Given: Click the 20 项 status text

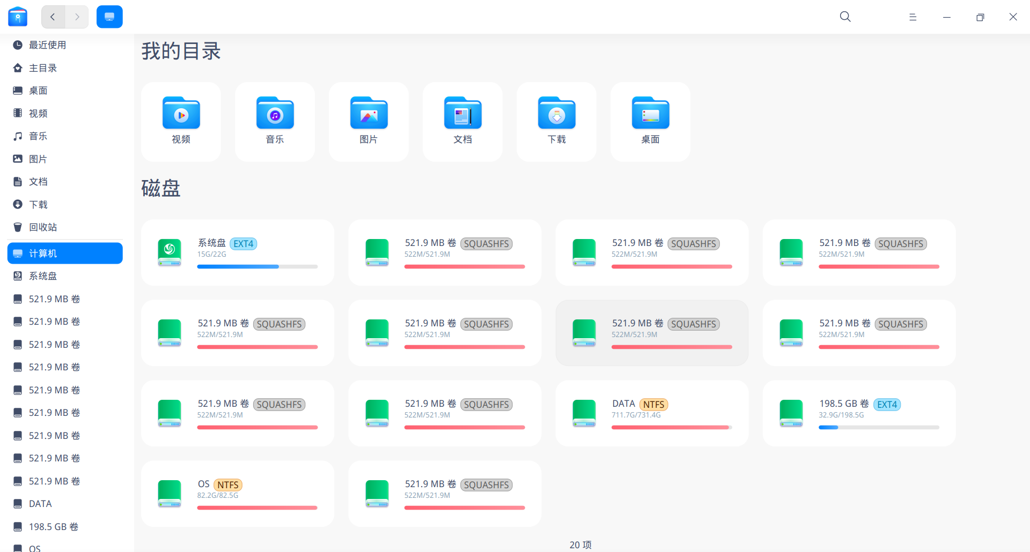Looking at the screenshot, I should [580, 545].
